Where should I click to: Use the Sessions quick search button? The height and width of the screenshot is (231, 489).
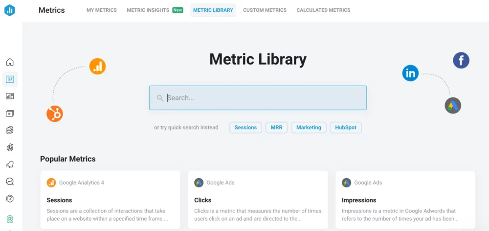pyautogui.click(x=246, y=127)
